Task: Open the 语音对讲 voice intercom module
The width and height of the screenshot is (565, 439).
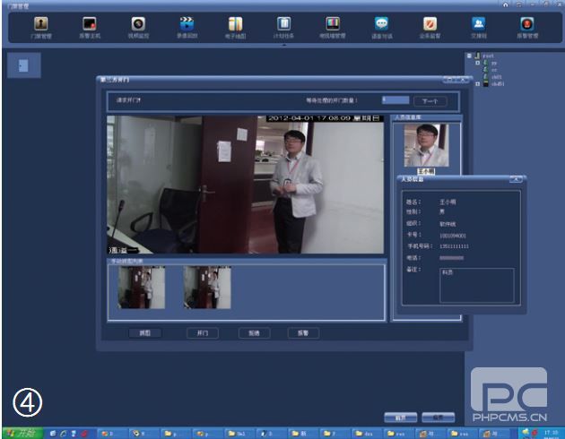Action: click(381, 26)
